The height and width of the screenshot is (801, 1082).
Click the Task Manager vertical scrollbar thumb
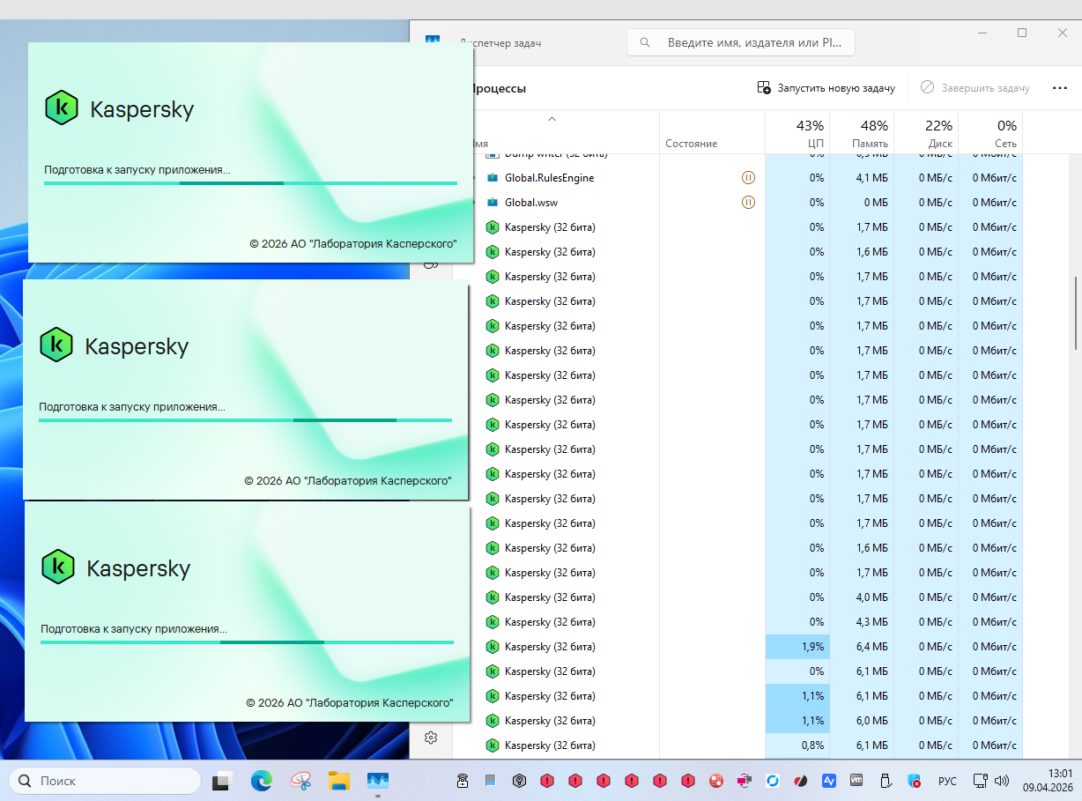point(1075,314)
